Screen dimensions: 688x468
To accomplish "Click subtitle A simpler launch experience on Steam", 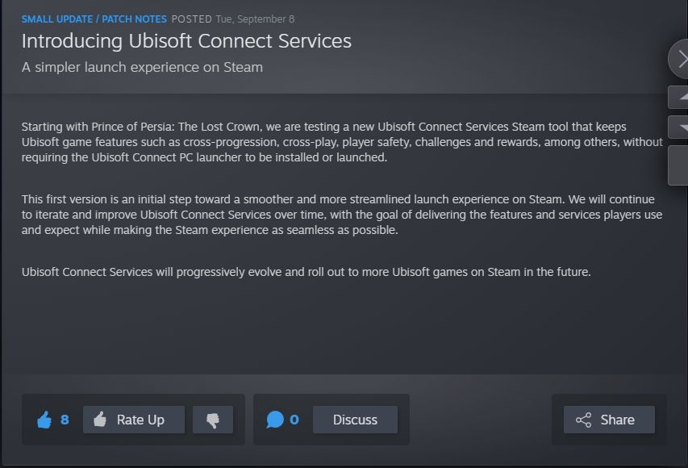I will (142, 67).
